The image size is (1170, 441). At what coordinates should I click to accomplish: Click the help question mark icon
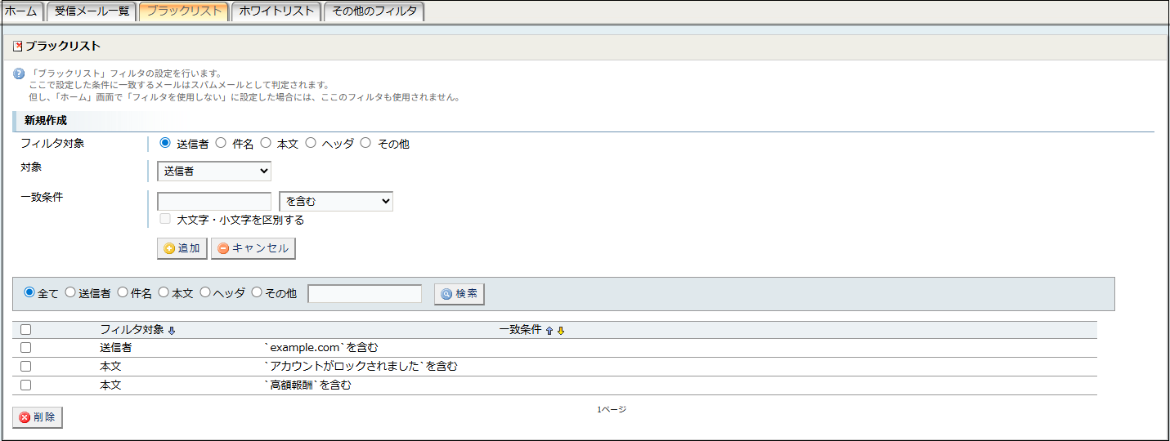pos(19,73)
